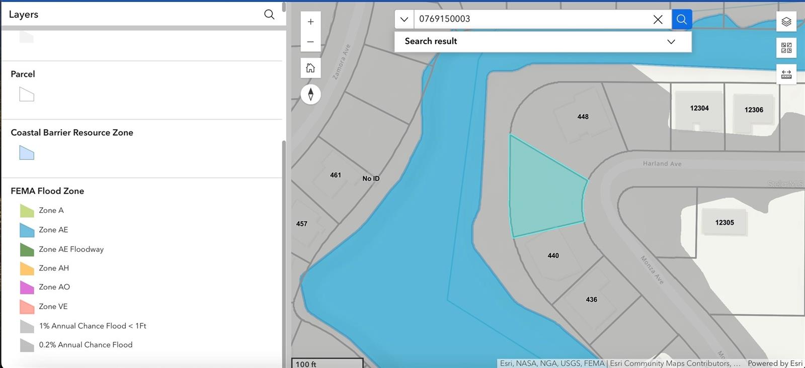Clear the parcel number search text
The height and width of the screenshot is (368, 805).
(x=658, y=19)
